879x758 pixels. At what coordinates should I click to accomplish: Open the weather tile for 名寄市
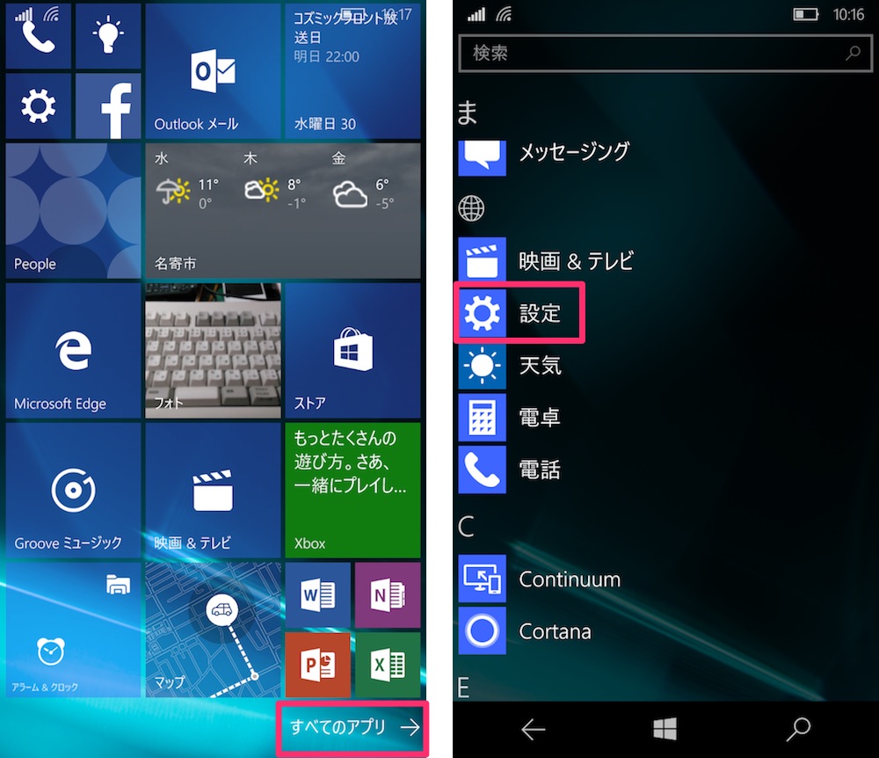click(x=283, y=211)
